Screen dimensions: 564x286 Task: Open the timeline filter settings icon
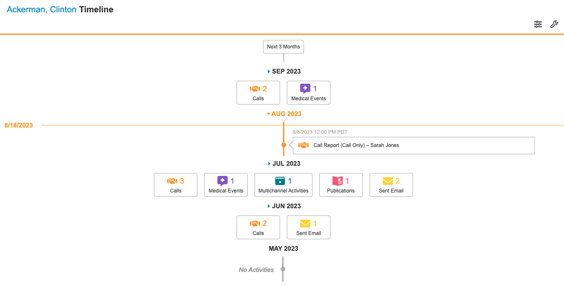click(538, 24)
